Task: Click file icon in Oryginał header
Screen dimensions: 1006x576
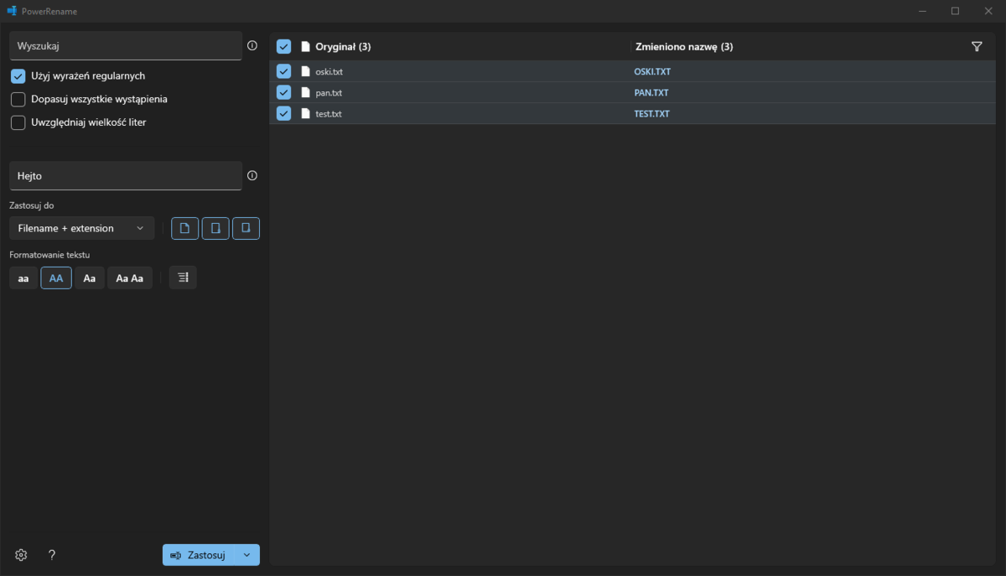Action: 306,47
